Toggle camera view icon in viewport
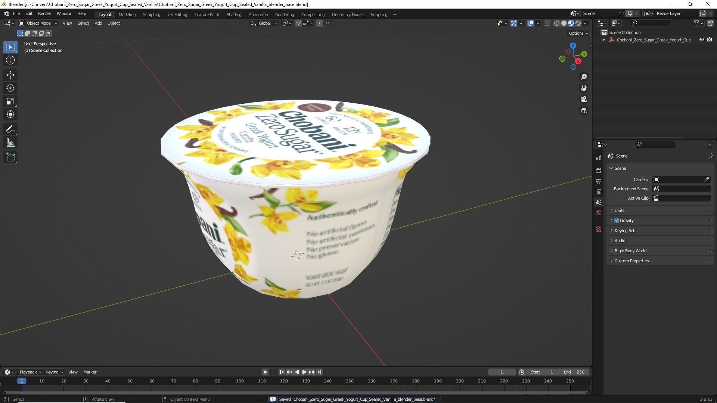The image size is (717, 403). pos(584,99)
